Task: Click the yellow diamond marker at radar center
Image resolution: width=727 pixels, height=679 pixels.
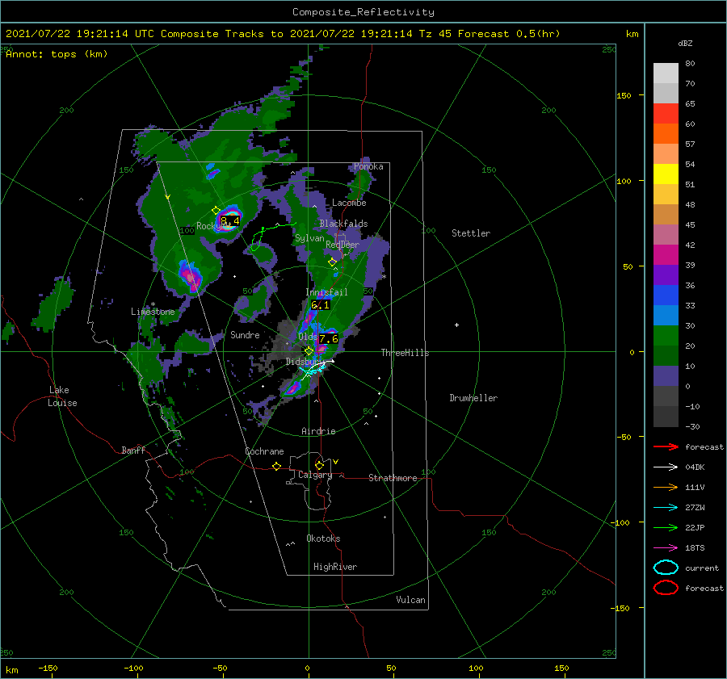Action: pyautogui.click(x=309, y=351)
